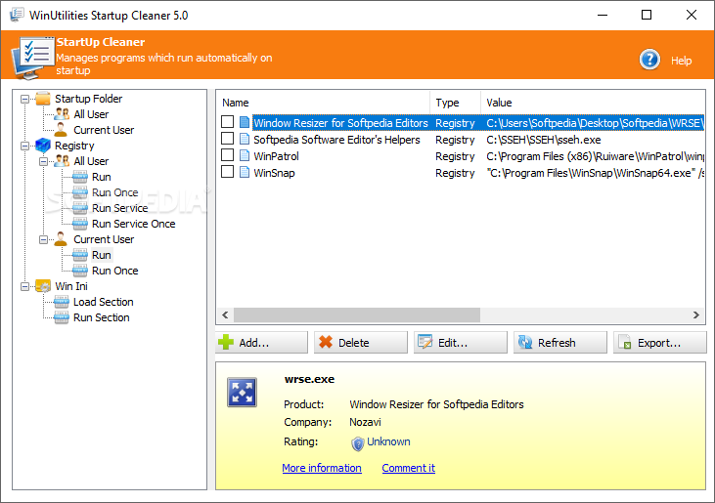715x503 pixels.
Task: Click the users icon beside Registry All User
Action: [x=62, y=161]
